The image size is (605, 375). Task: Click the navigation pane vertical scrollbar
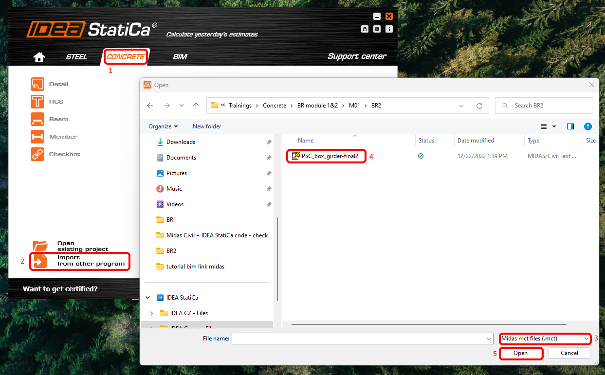tap(277, 259)
